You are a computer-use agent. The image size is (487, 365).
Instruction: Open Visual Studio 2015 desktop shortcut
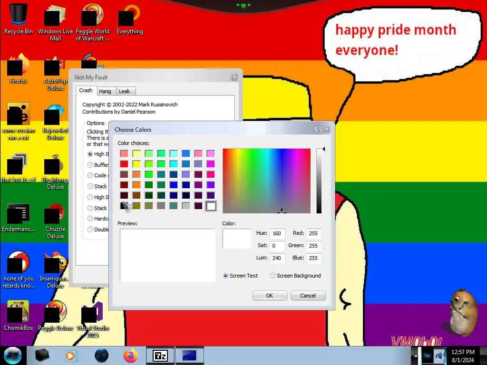[x=92, y=320]
